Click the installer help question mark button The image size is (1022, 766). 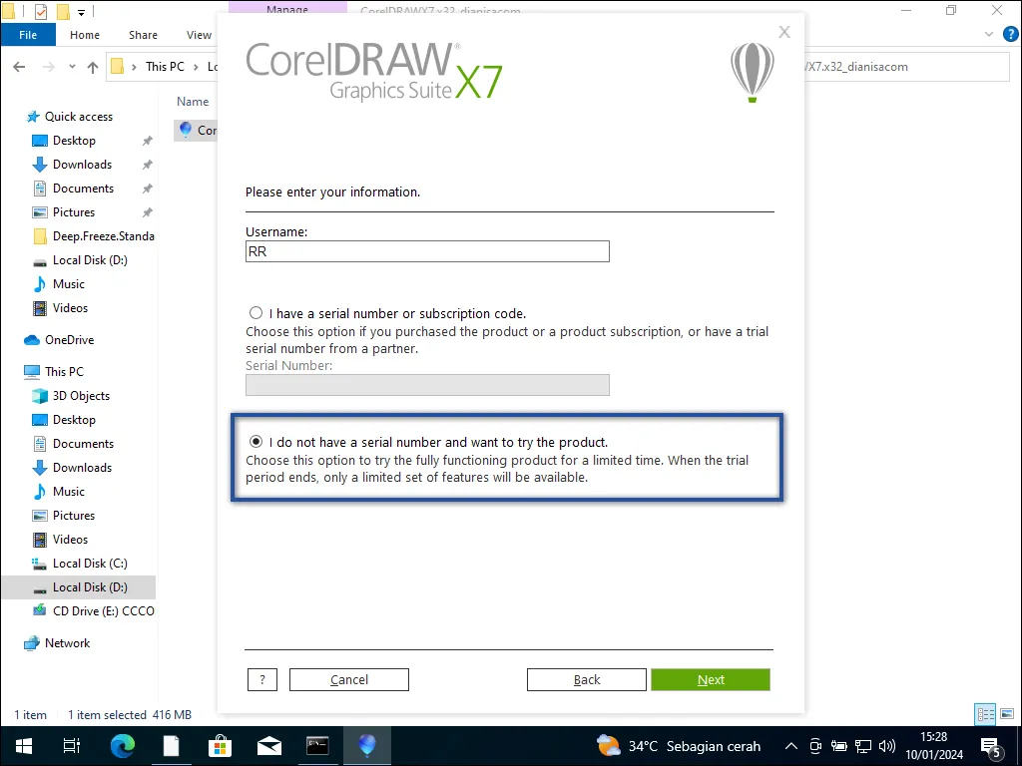[x=261, y=679]
